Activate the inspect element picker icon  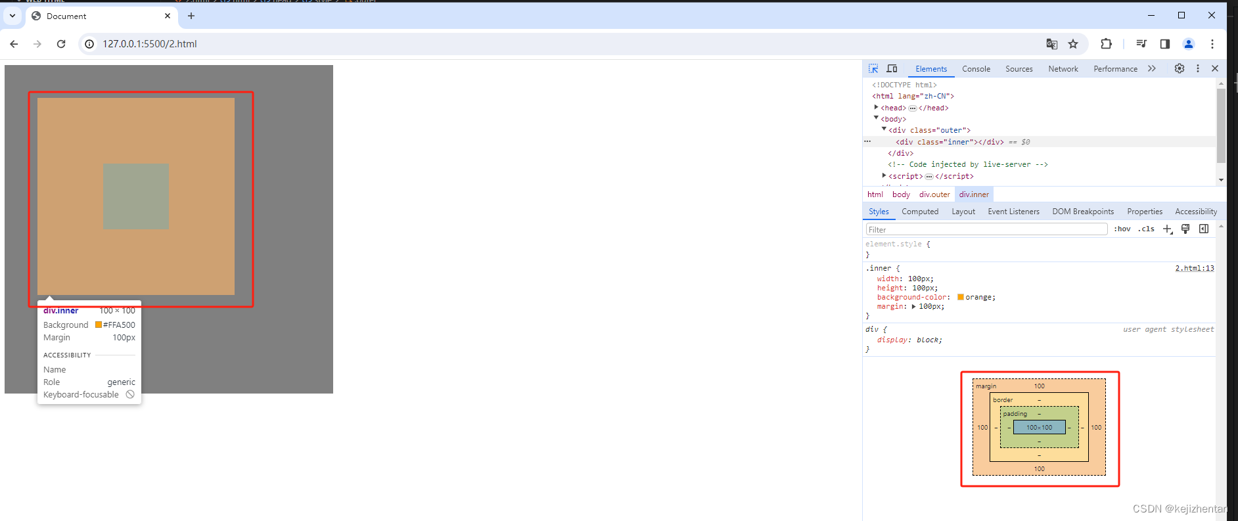(x=873, y=68)
